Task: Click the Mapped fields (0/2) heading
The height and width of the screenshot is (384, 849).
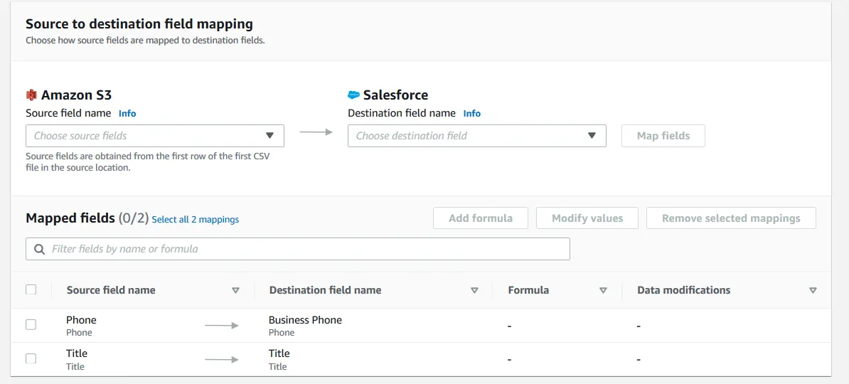Action: coord(87,218)
